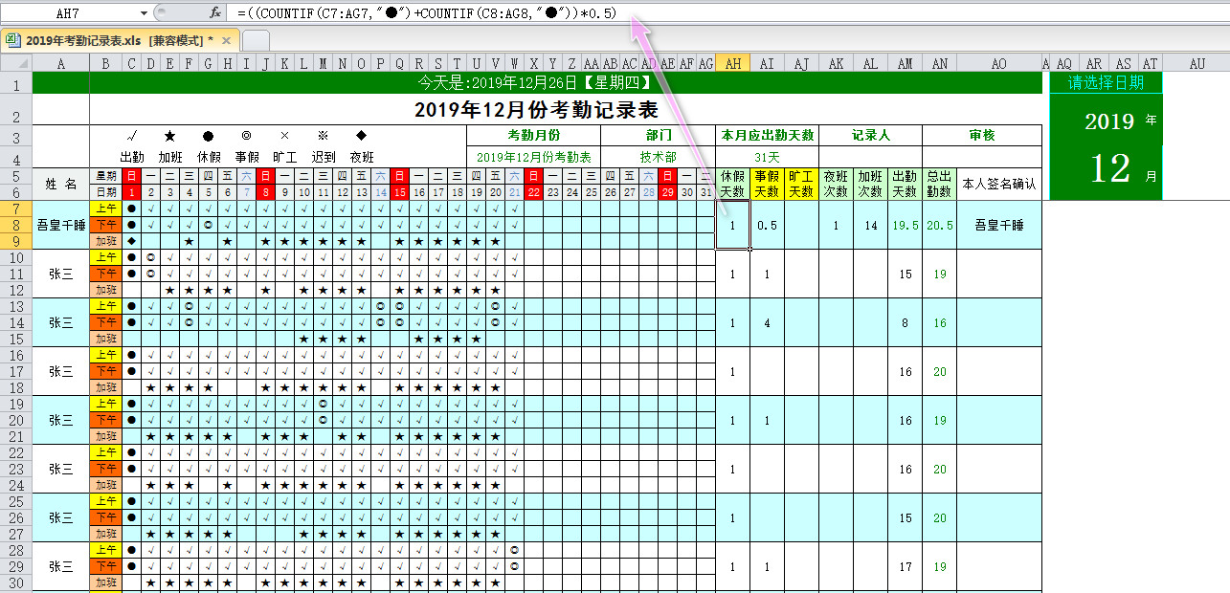Click the star 加班 legend symbol
The image size is (1230, 593).
pyautogui.click(x=169, y=136)
